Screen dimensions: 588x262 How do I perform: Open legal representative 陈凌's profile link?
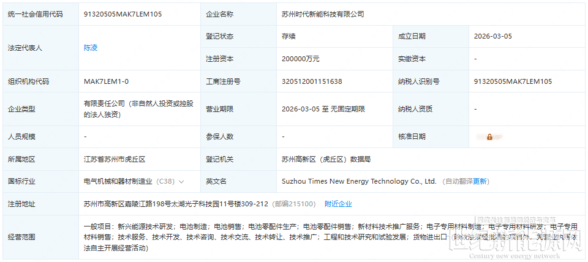[x=91, y=47]
